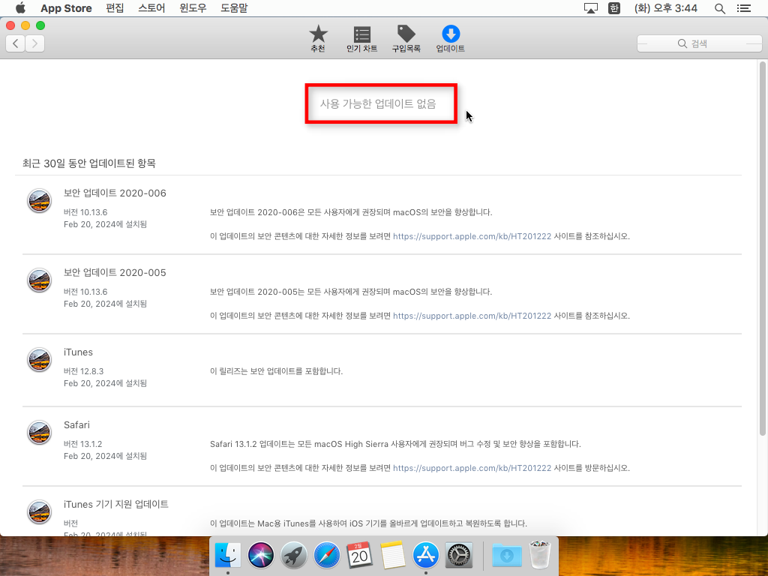Click the 검색 search field
Image resolution: width=768 pixels, height=576 pixels.
(700, 43)
